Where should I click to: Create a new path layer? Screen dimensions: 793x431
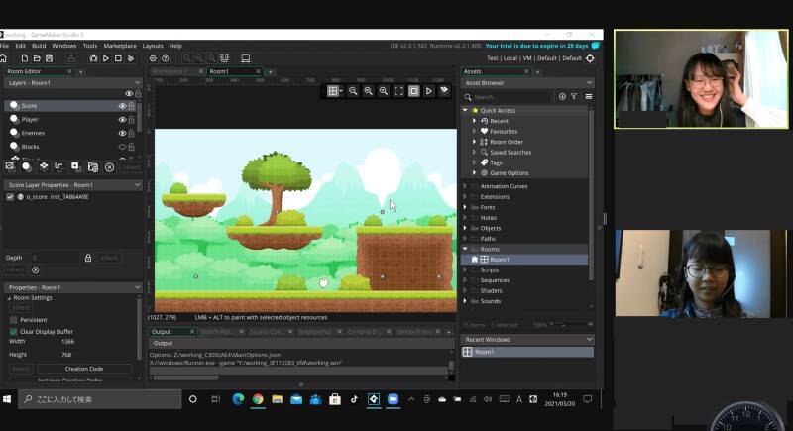(59, 166)
